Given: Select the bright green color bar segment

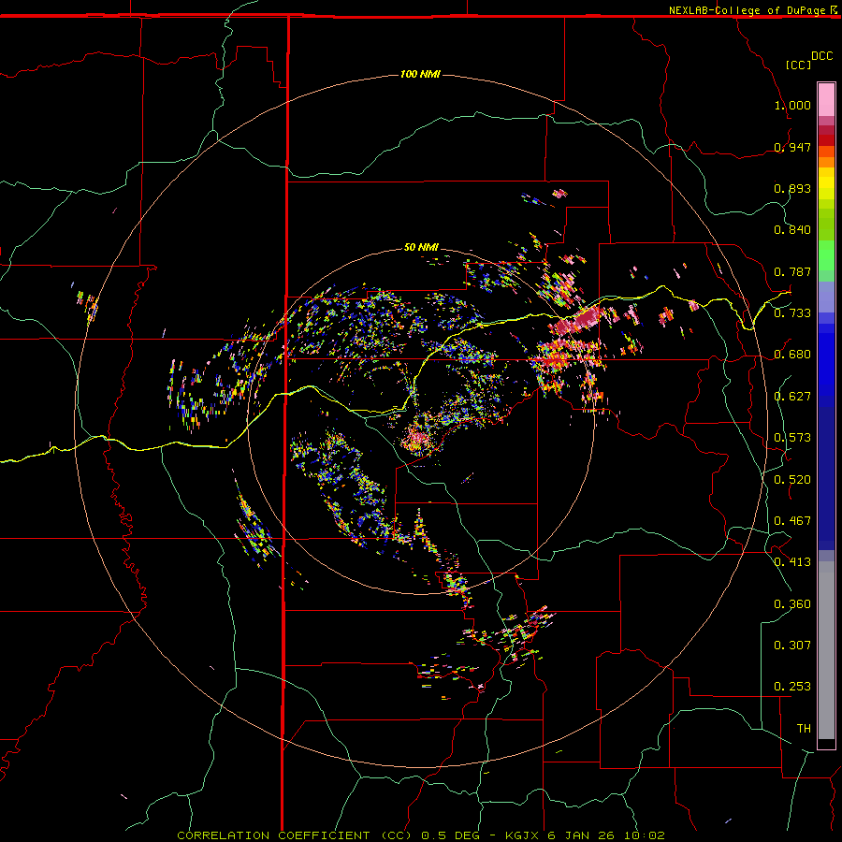Looking at the screenshot, I should tap(826, 255).
